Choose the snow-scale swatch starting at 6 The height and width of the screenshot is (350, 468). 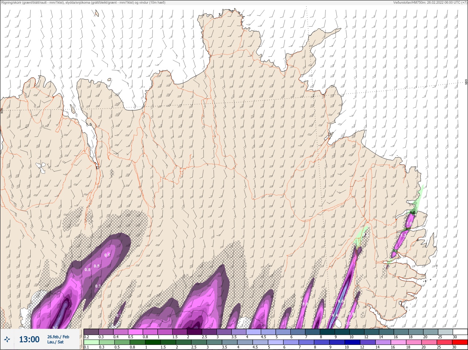298,332
